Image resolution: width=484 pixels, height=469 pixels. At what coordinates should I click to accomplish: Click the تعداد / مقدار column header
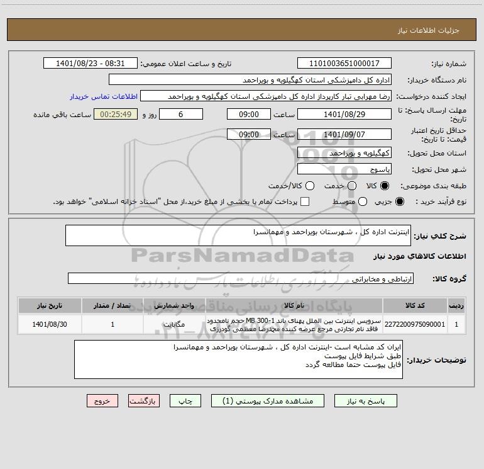[x=113, y=306]
